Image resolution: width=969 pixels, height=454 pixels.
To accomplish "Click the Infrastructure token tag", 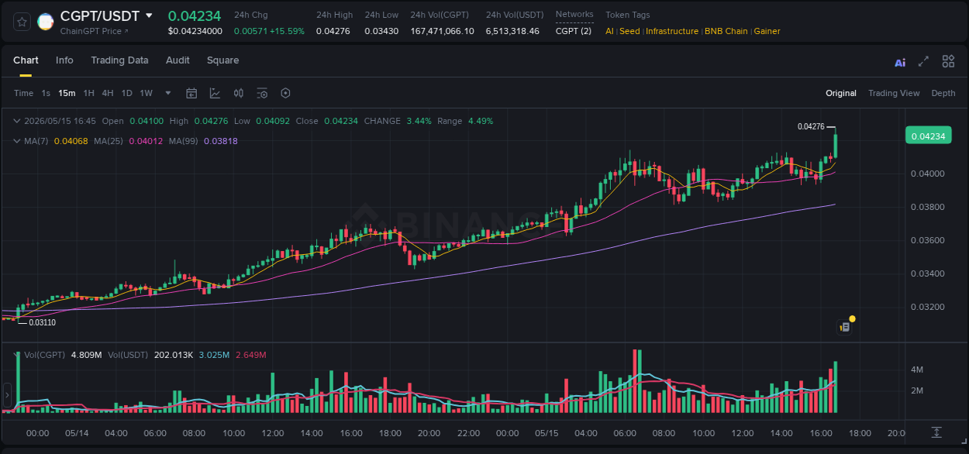I will point(672,31).
